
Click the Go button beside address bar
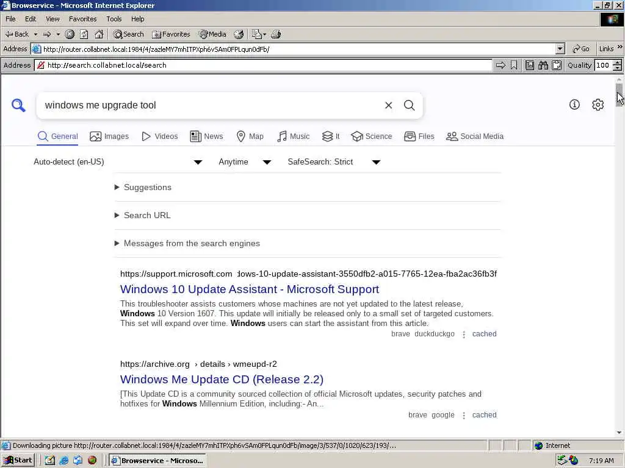pyautogui.click(x=581, y=49)
